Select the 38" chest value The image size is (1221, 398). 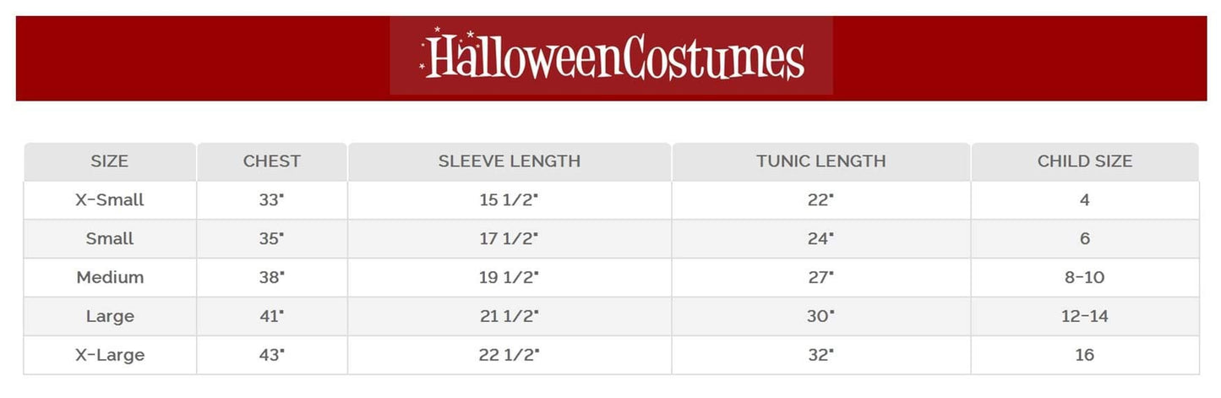[271, 277]
